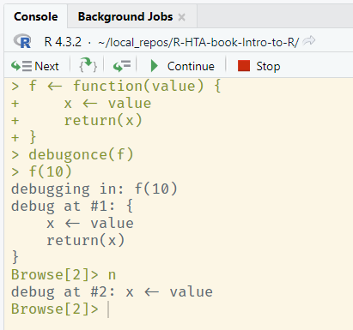Click the 'debugging in: f(10)' output line
Image resolution: width=353 pixels, height=330 pixels.
point(94,189)
